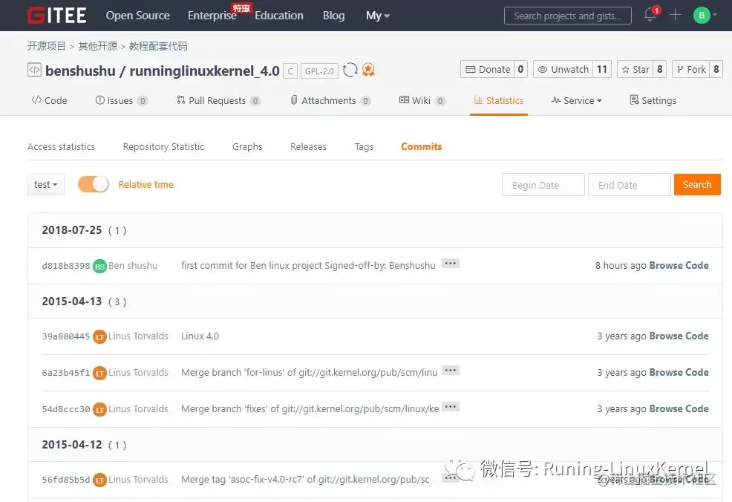Screen dimensions: 732x502
Task: Open the Code tab
Action: [50, 100]
